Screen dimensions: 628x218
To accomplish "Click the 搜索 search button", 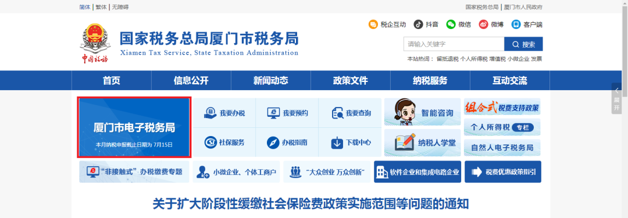I will tap(523, 44).
